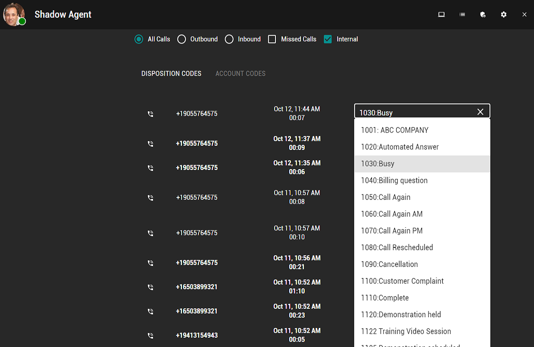Viewport: 534px width, 347px height.
Task: Select the Outbound radio button
Action: tap(182, 39)
